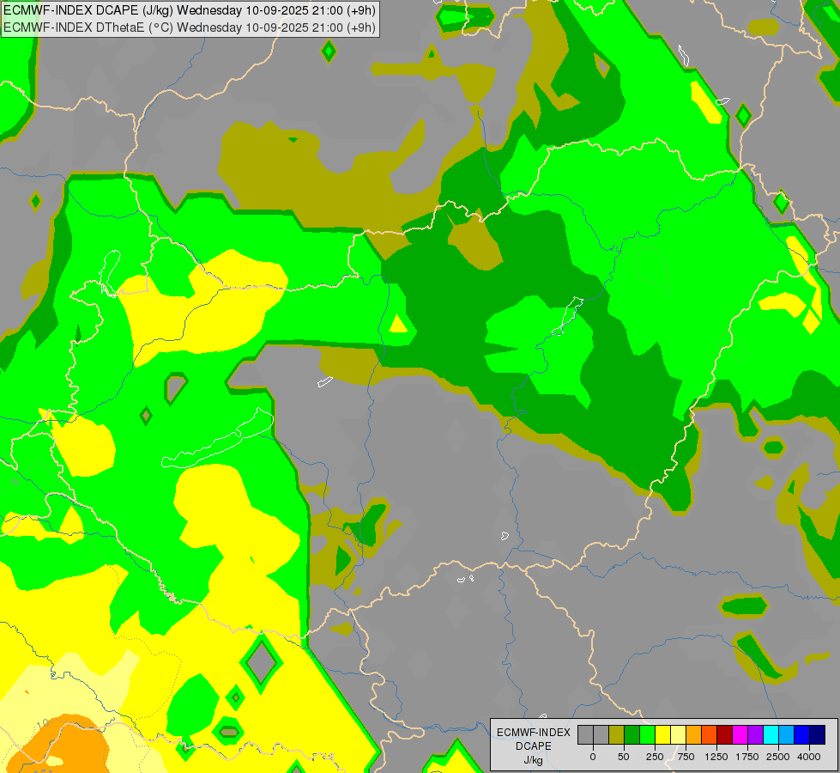The width and height of the screenshot is (840, 773).
Task: Click the first gray swatch at the legend start
Action: pos(585,735)
